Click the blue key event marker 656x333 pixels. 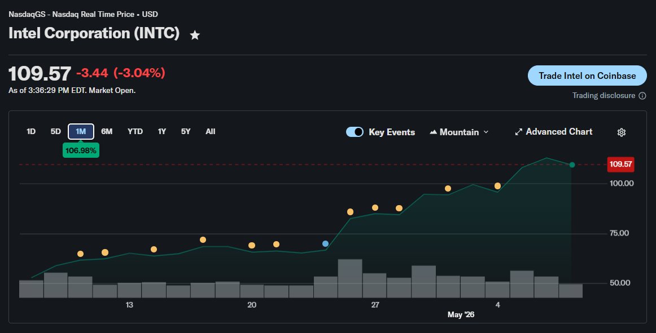coord(326,243)
